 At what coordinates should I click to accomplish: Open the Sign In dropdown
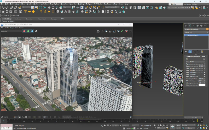[x=176, y=4]
